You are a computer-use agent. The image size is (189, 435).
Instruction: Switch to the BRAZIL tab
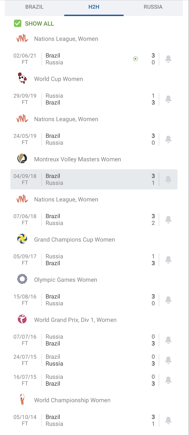tap(34, 7)
